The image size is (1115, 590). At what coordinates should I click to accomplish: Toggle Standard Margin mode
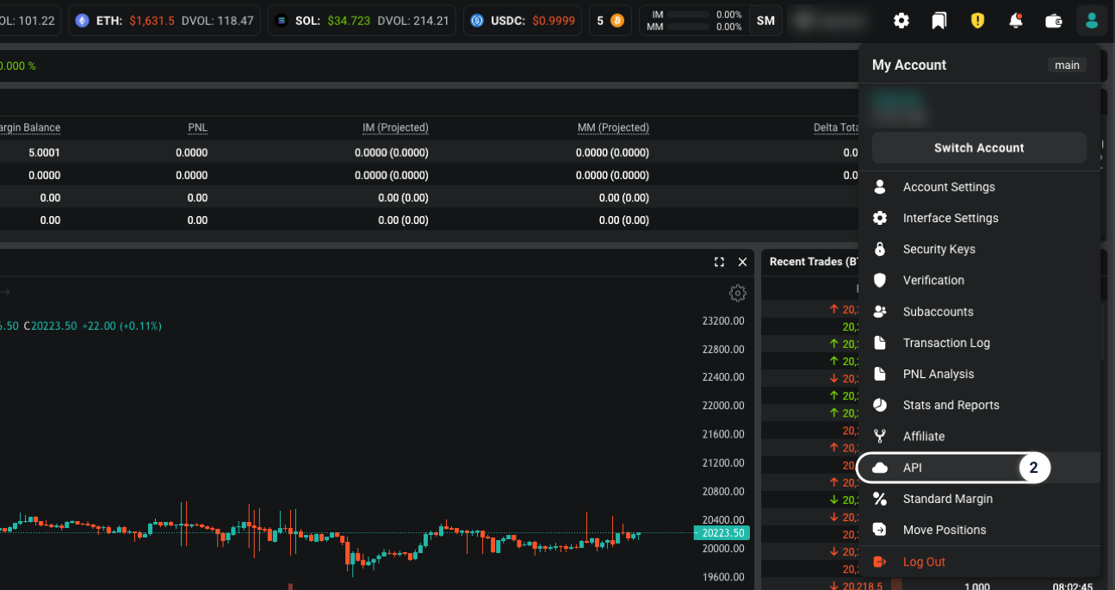947,499
